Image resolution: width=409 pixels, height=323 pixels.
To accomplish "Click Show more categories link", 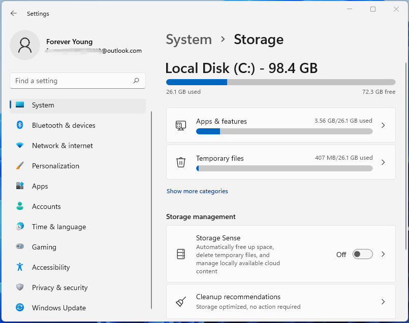I will (x=197, y=191).
